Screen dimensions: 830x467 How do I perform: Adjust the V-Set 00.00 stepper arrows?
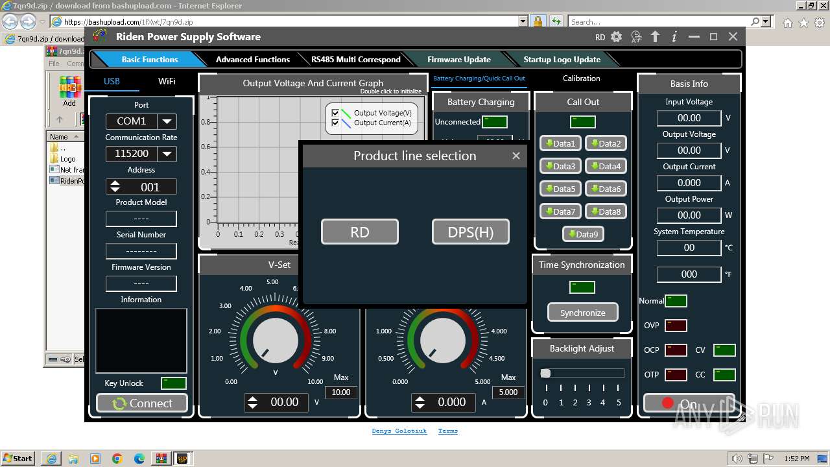click(253, 402)
